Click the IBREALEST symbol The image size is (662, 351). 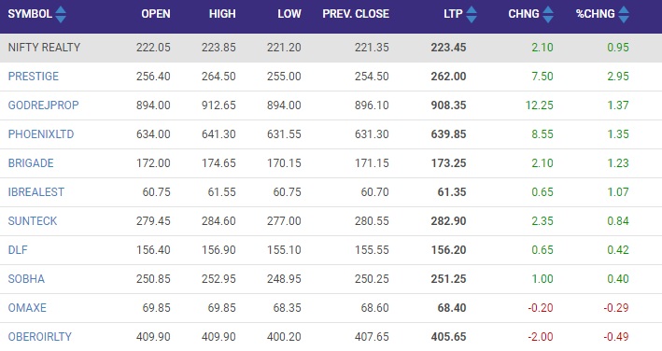pos(36,192)
